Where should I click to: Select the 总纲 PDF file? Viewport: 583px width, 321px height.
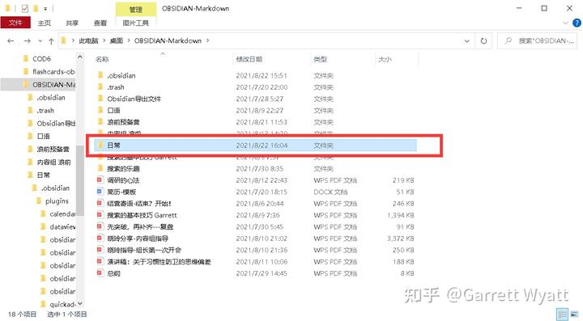click(255, 273)
